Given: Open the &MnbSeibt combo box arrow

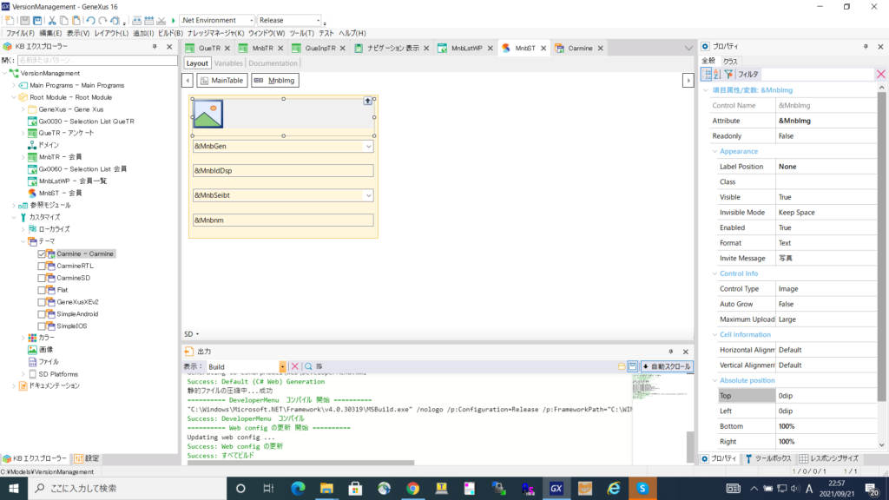Looking at the screenshot, I should point(368,195).
